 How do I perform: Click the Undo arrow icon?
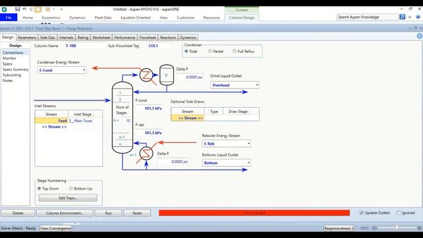tap(24, 9)
